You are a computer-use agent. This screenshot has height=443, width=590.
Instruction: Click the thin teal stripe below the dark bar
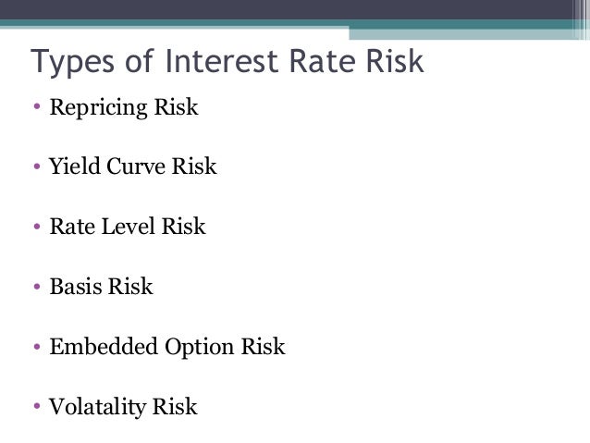[174, 23]
